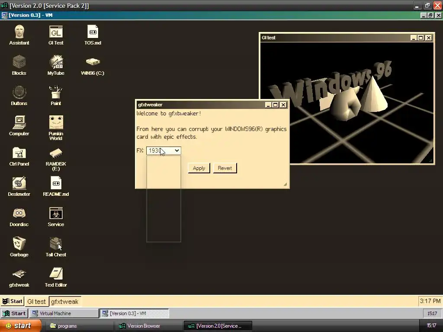443x332 pixels.
Task: Click the 3:17 PM clock
Action: (430, 301)
